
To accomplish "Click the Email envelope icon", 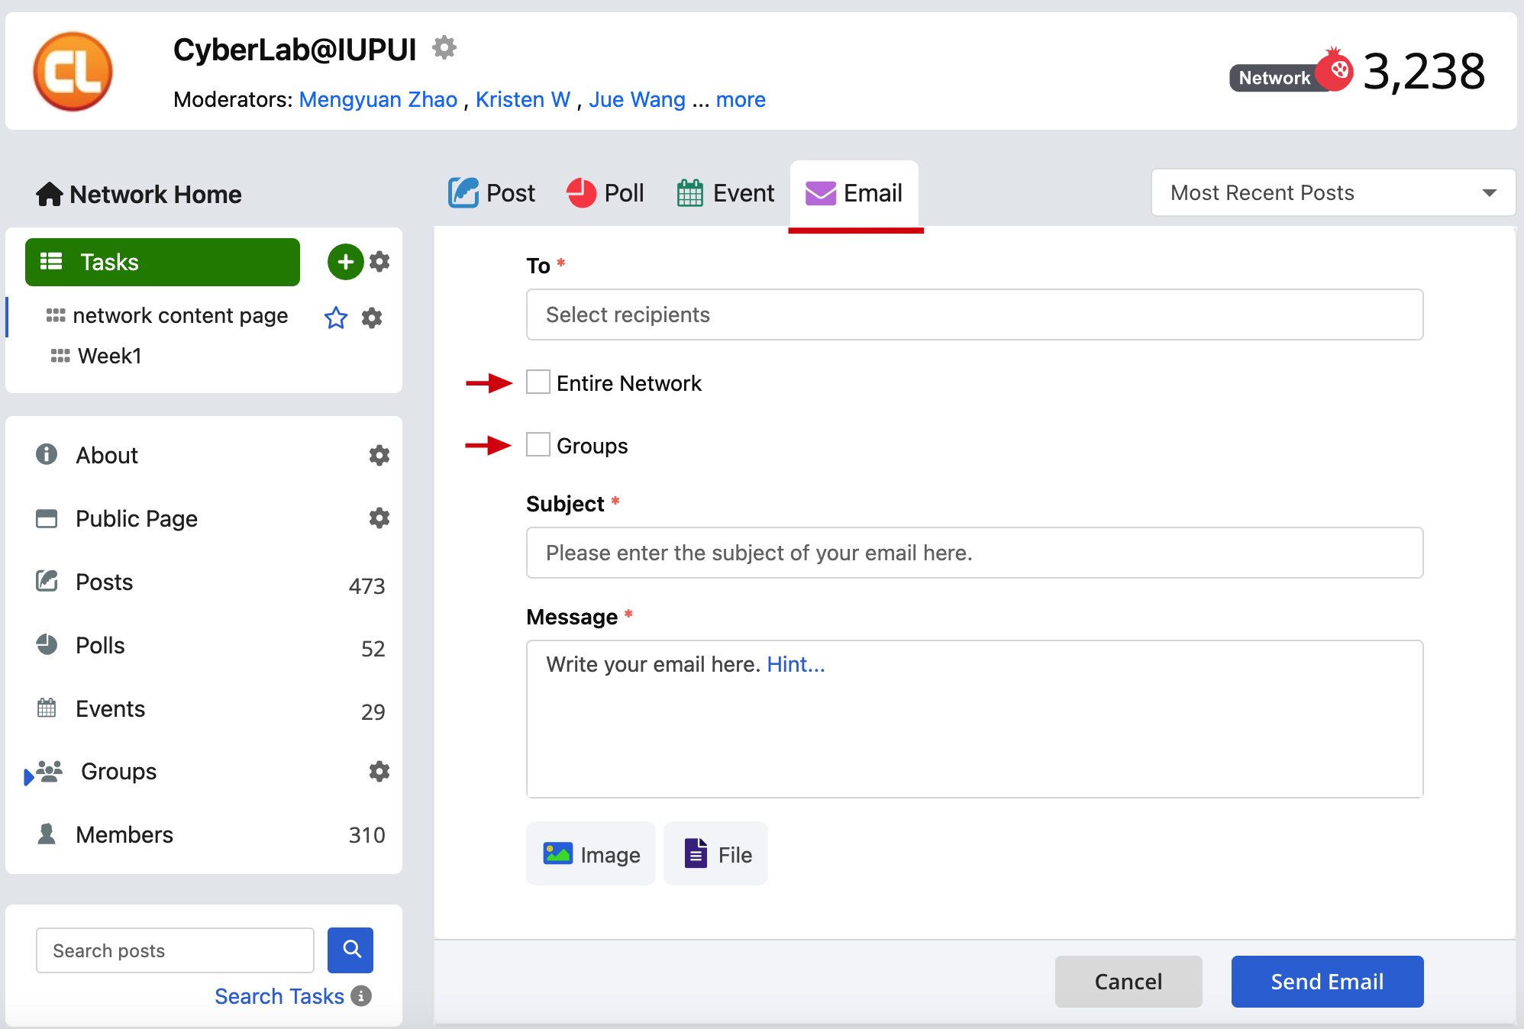I will click(x=819, y=193).
